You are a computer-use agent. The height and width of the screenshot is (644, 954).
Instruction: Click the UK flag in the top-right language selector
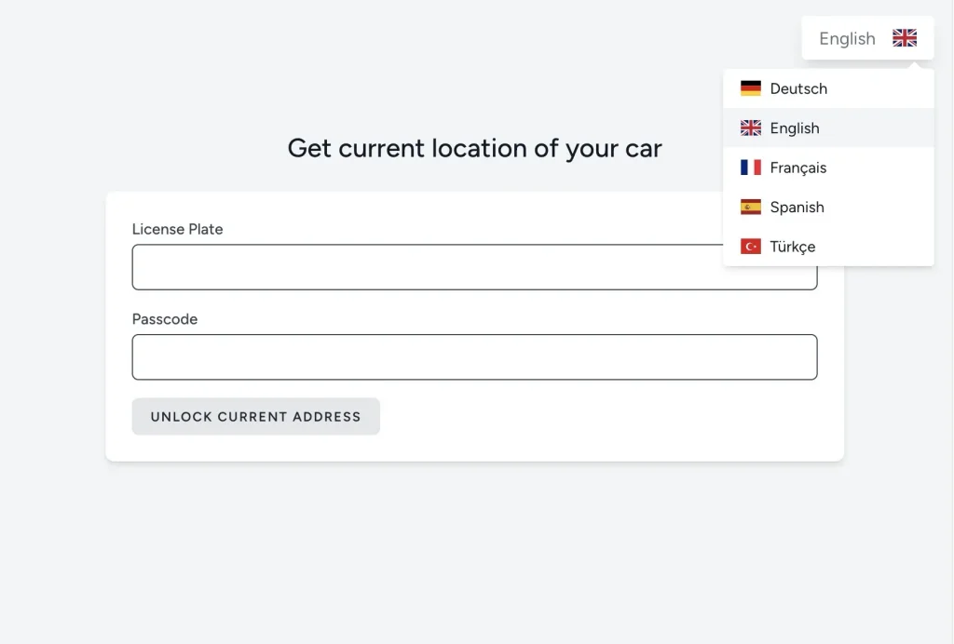coord(903,38)
